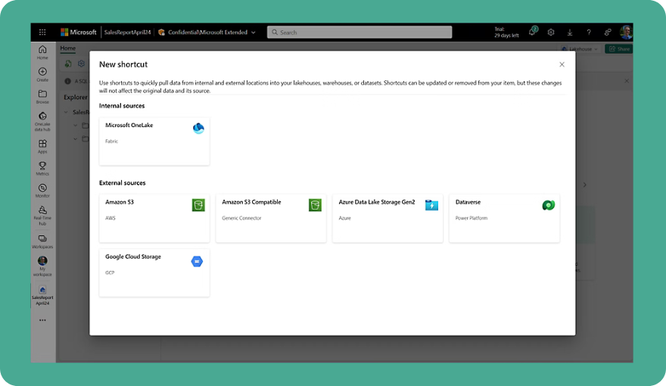Open the help question mark icon
Viewport: 666px width, 386px height.
(589, 33)
